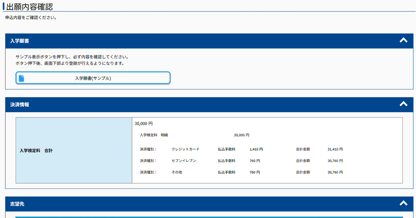Click the 出願内容確認 page heading
This screenshot has width=416, height=218.
30,6
